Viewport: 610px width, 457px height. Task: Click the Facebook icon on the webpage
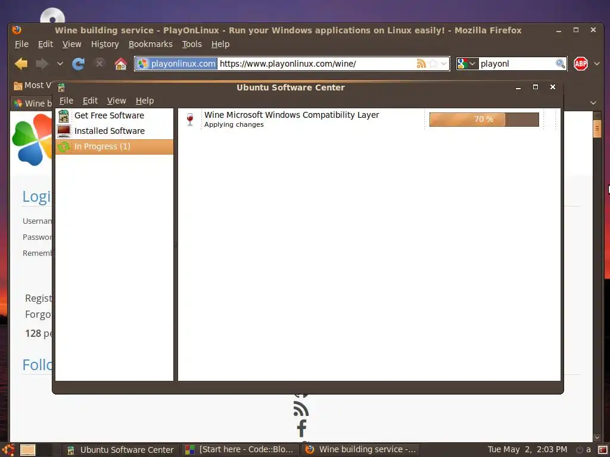pyautogui.click(x=302, y=428)
